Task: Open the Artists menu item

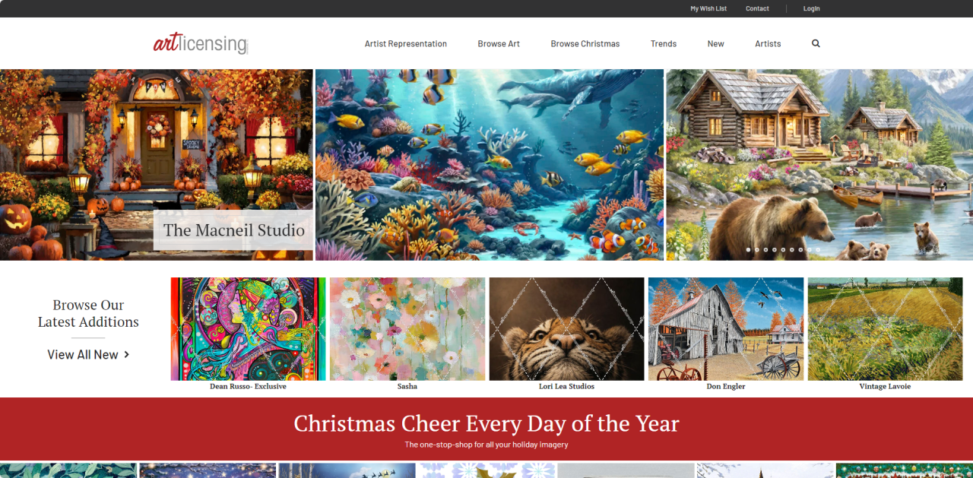Action: (x=768, y=43)
